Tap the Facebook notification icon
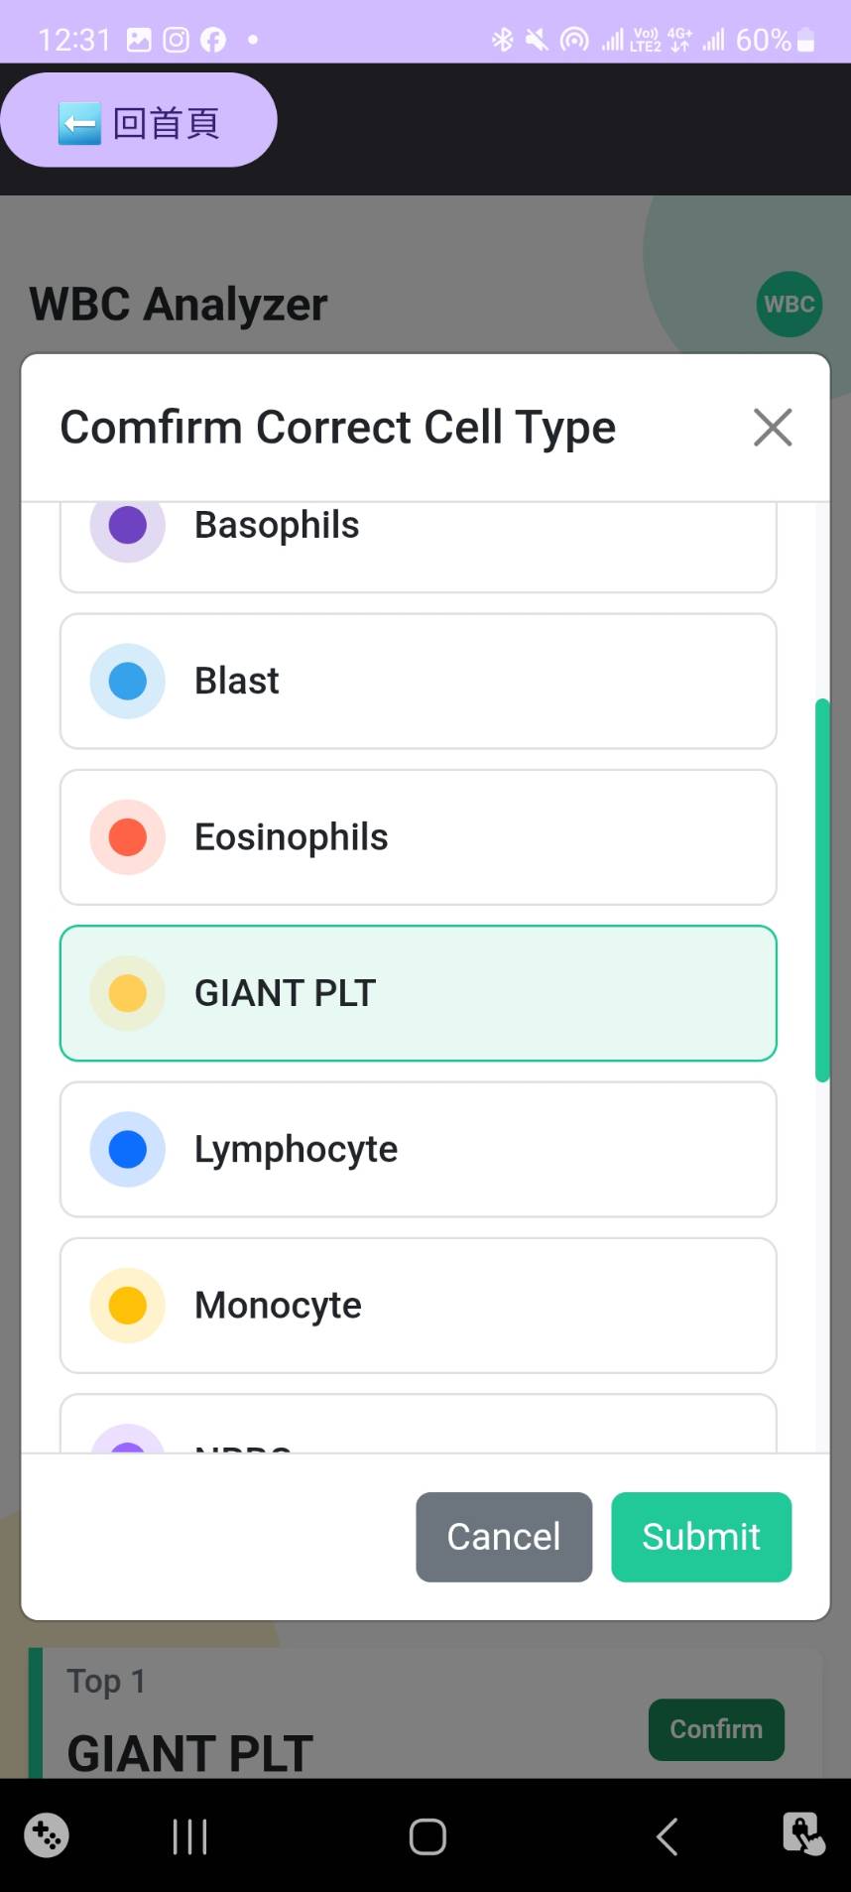 [x=213, y=40]
